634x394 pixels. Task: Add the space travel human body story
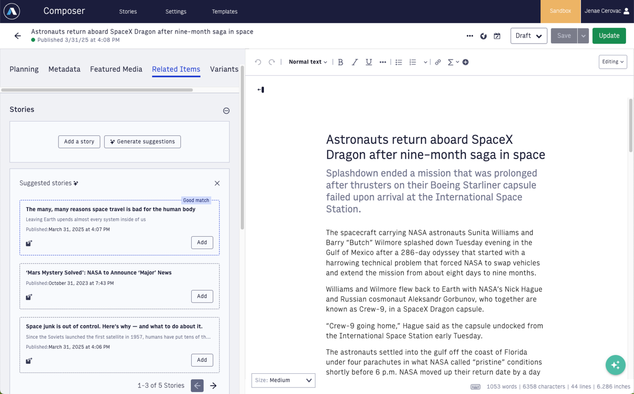click(x=202, y=242)
